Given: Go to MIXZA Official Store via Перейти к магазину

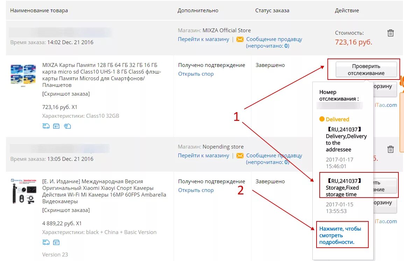Looking at the screenshot, I should pos(203,39).
